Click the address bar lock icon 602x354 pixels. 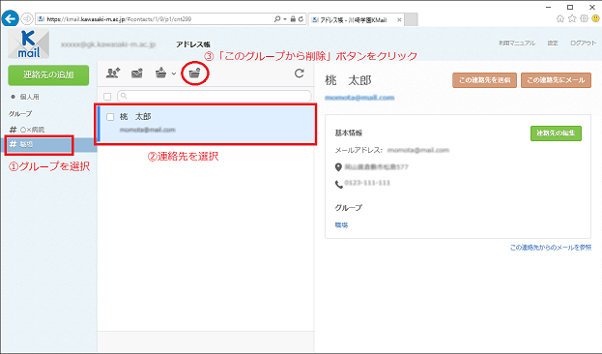pyautogui.click(x=293, y=18)
